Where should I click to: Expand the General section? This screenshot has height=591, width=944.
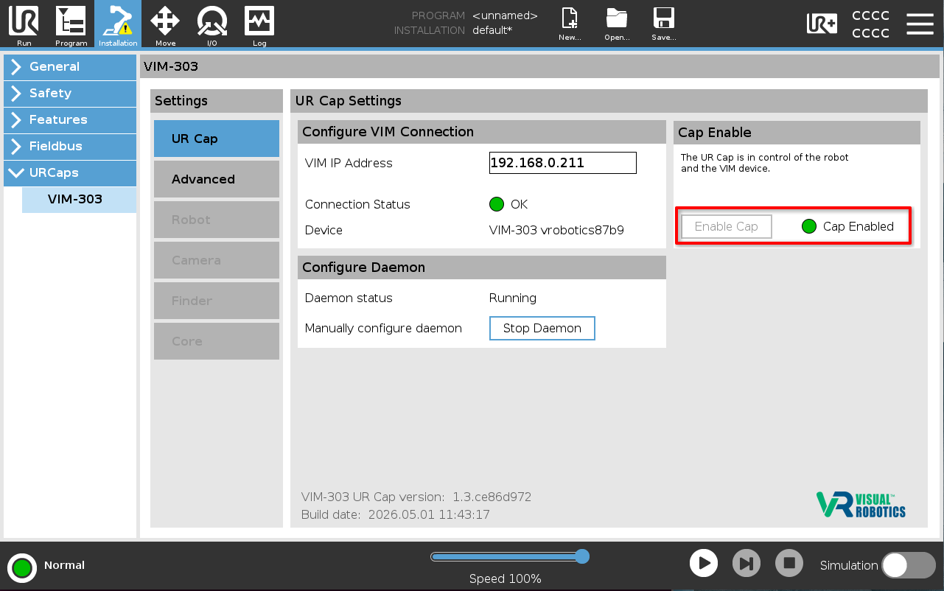tap(70, 67)
